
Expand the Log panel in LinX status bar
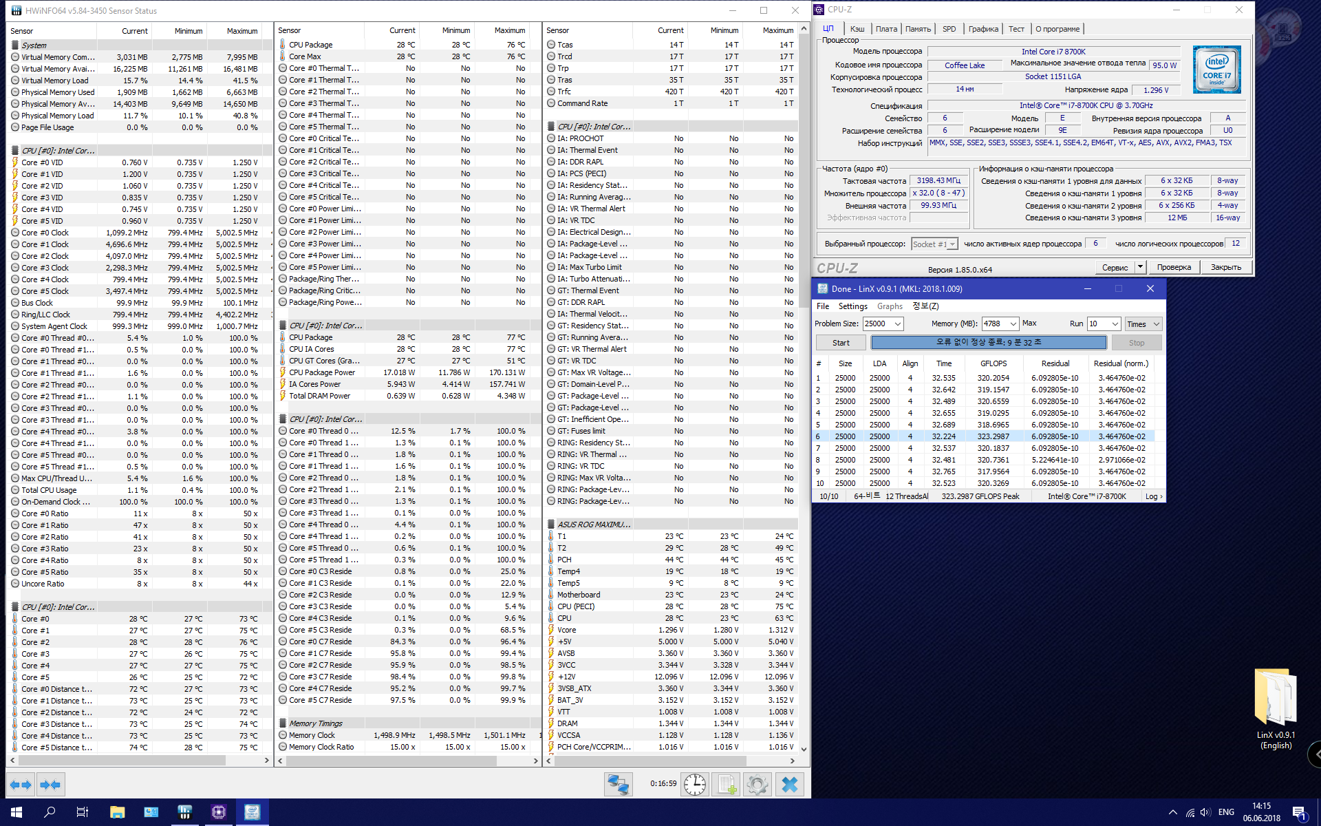pos(1154,496)
